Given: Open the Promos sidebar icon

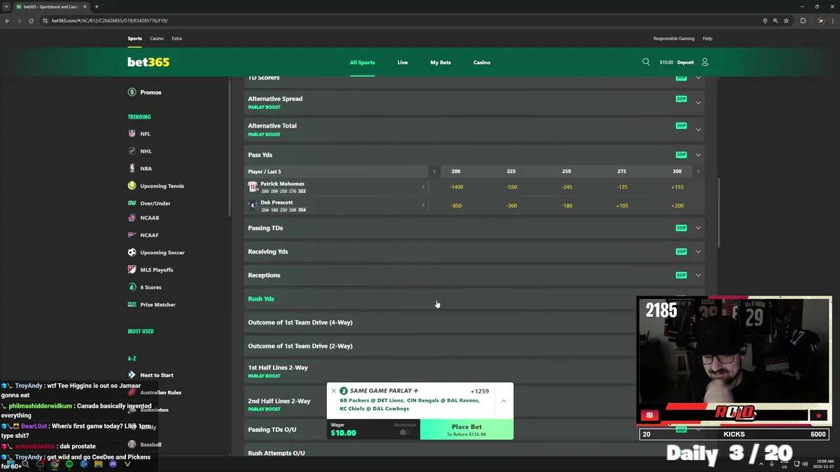Looking at the screenshot, I should point(132,92).
